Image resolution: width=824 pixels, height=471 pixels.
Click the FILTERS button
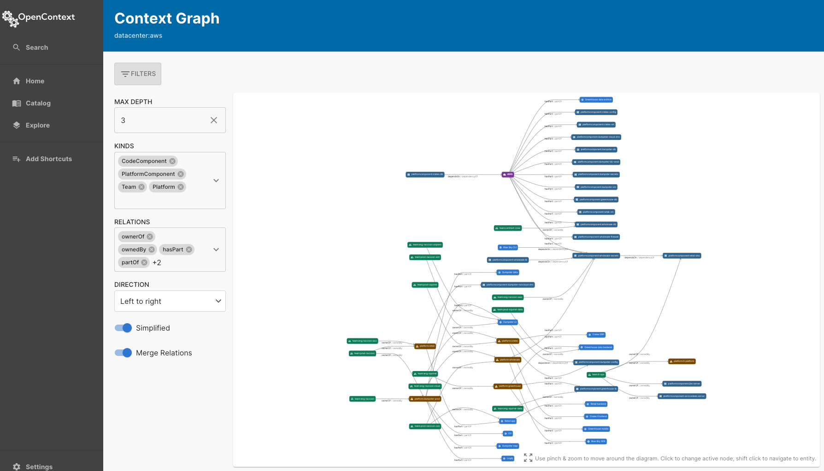[138, 74]
